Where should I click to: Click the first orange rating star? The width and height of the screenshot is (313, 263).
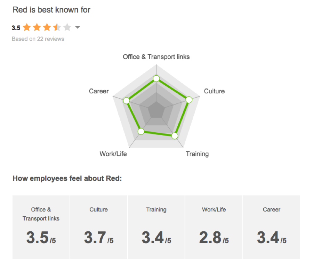point(27,28)
